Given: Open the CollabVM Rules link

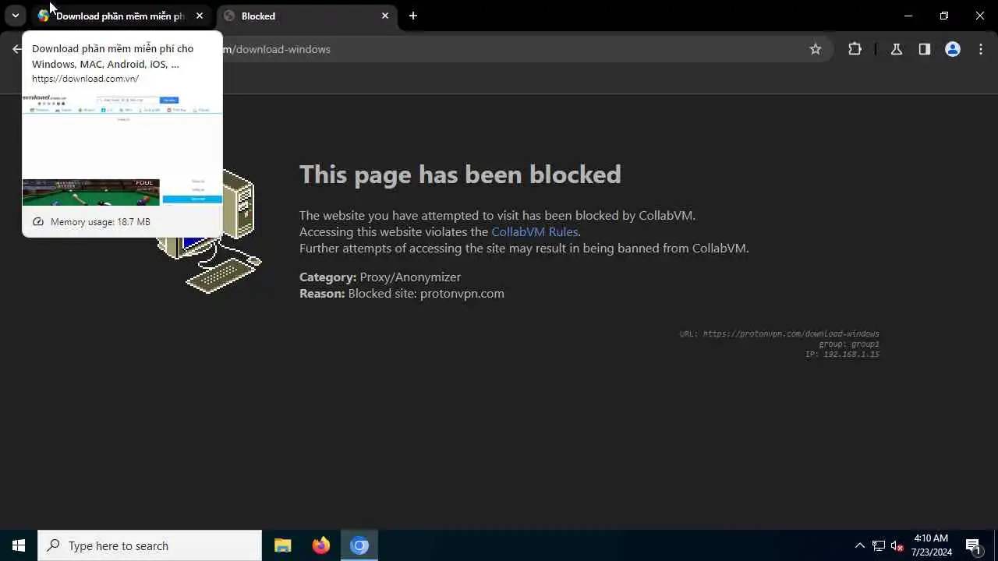Looking at the screenshot, I should 535,231.
